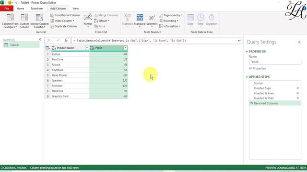The width and height of the screenshot is (307, 172).
Task: Click the Index Column button
Action: point(62,21)
